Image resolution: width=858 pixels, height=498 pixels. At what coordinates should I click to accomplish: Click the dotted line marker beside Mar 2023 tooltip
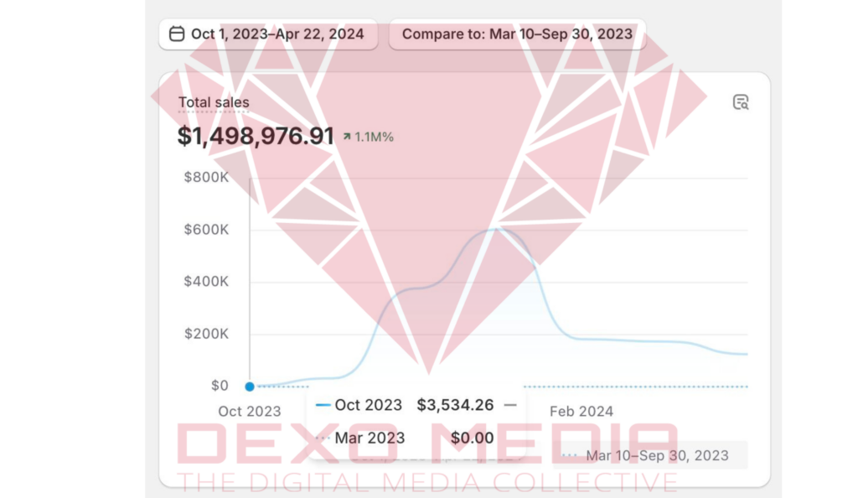pyautogui.click(x=323, y=438)
